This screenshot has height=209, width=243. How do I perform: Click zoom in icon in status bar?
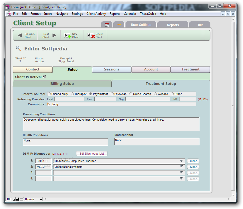pyautogui.click(x=17, y=199)
